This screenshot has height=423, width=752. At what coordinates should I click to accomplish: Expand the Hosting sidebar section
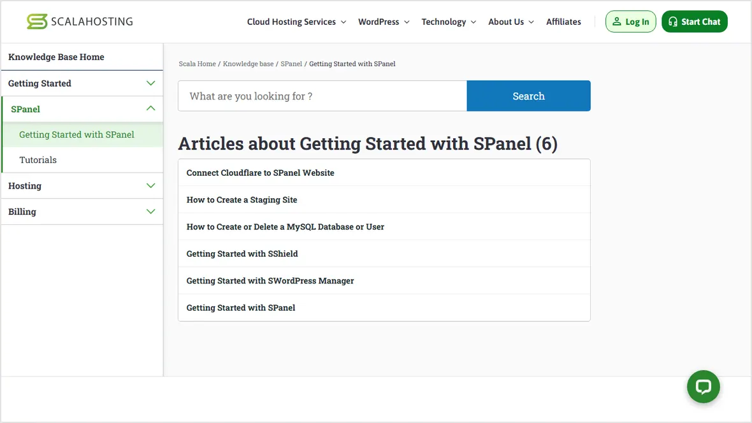[82, 185]
